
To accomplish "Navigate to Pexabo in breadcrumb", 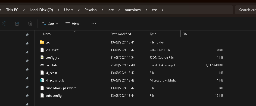I will click(90, 10).
